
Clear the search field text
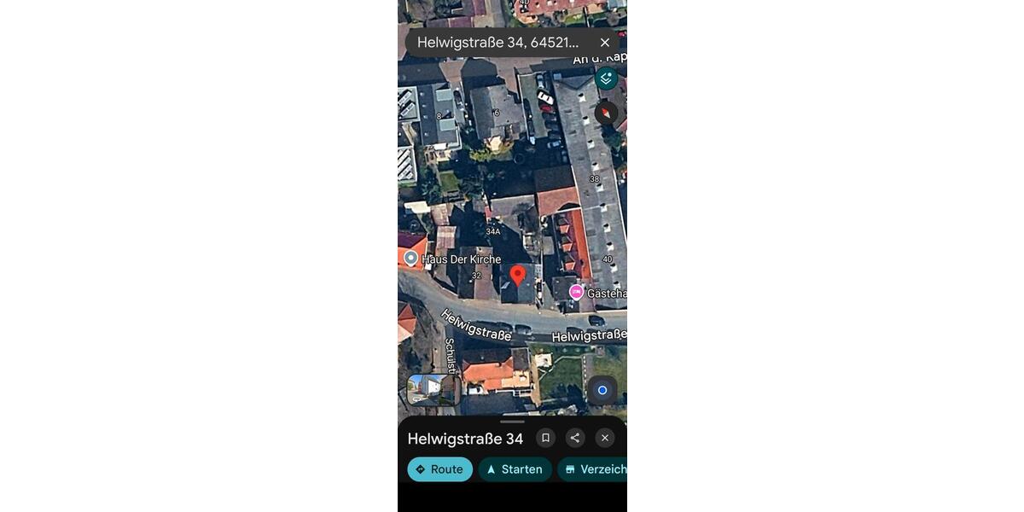point(605,43)
